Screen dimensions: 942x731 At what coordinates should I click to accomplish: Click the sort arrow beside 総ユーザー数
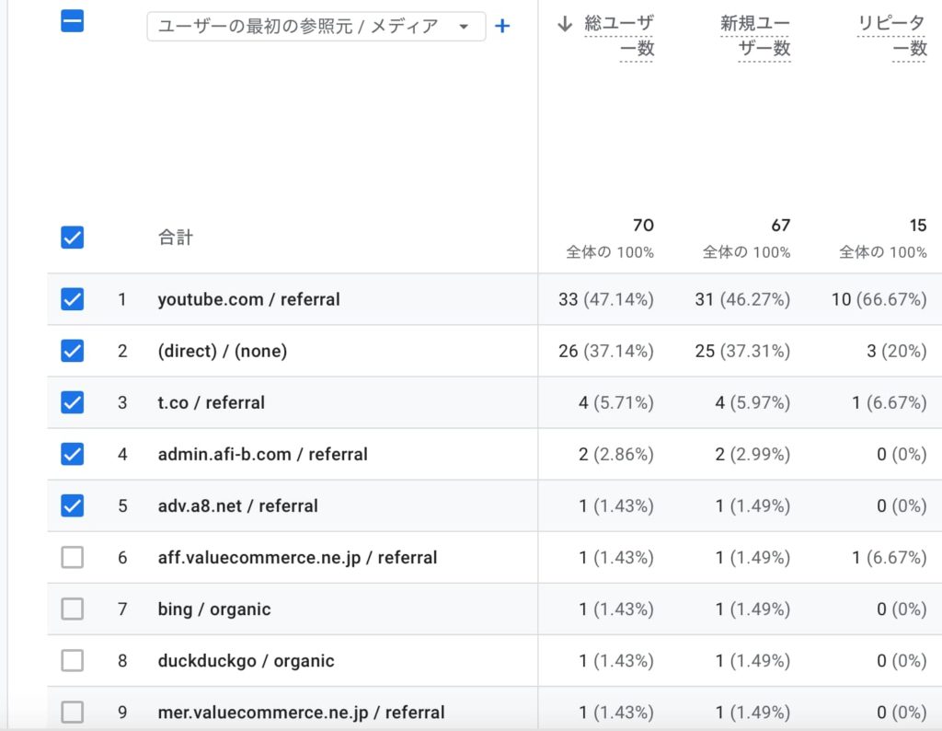[x=565, y=25]
